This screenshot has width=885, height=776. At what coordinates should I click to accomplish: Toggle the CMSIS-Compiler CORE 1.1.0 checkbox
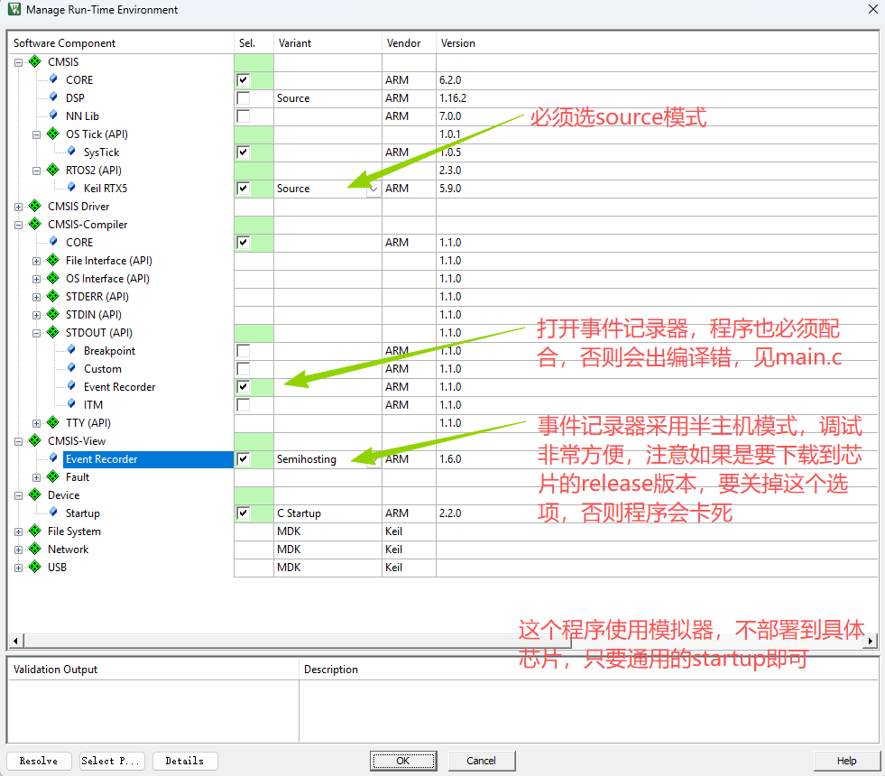(x=244, y=243)
